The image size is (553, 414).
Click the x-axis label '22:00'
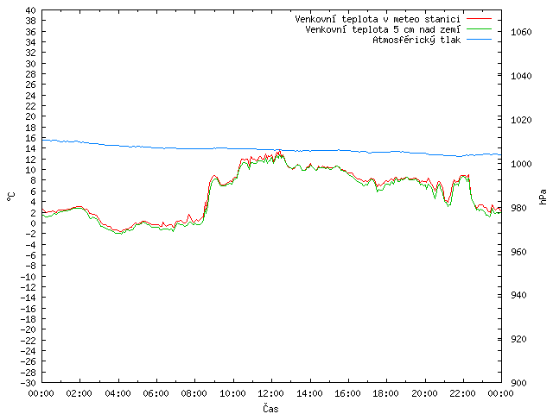(463, 393)
